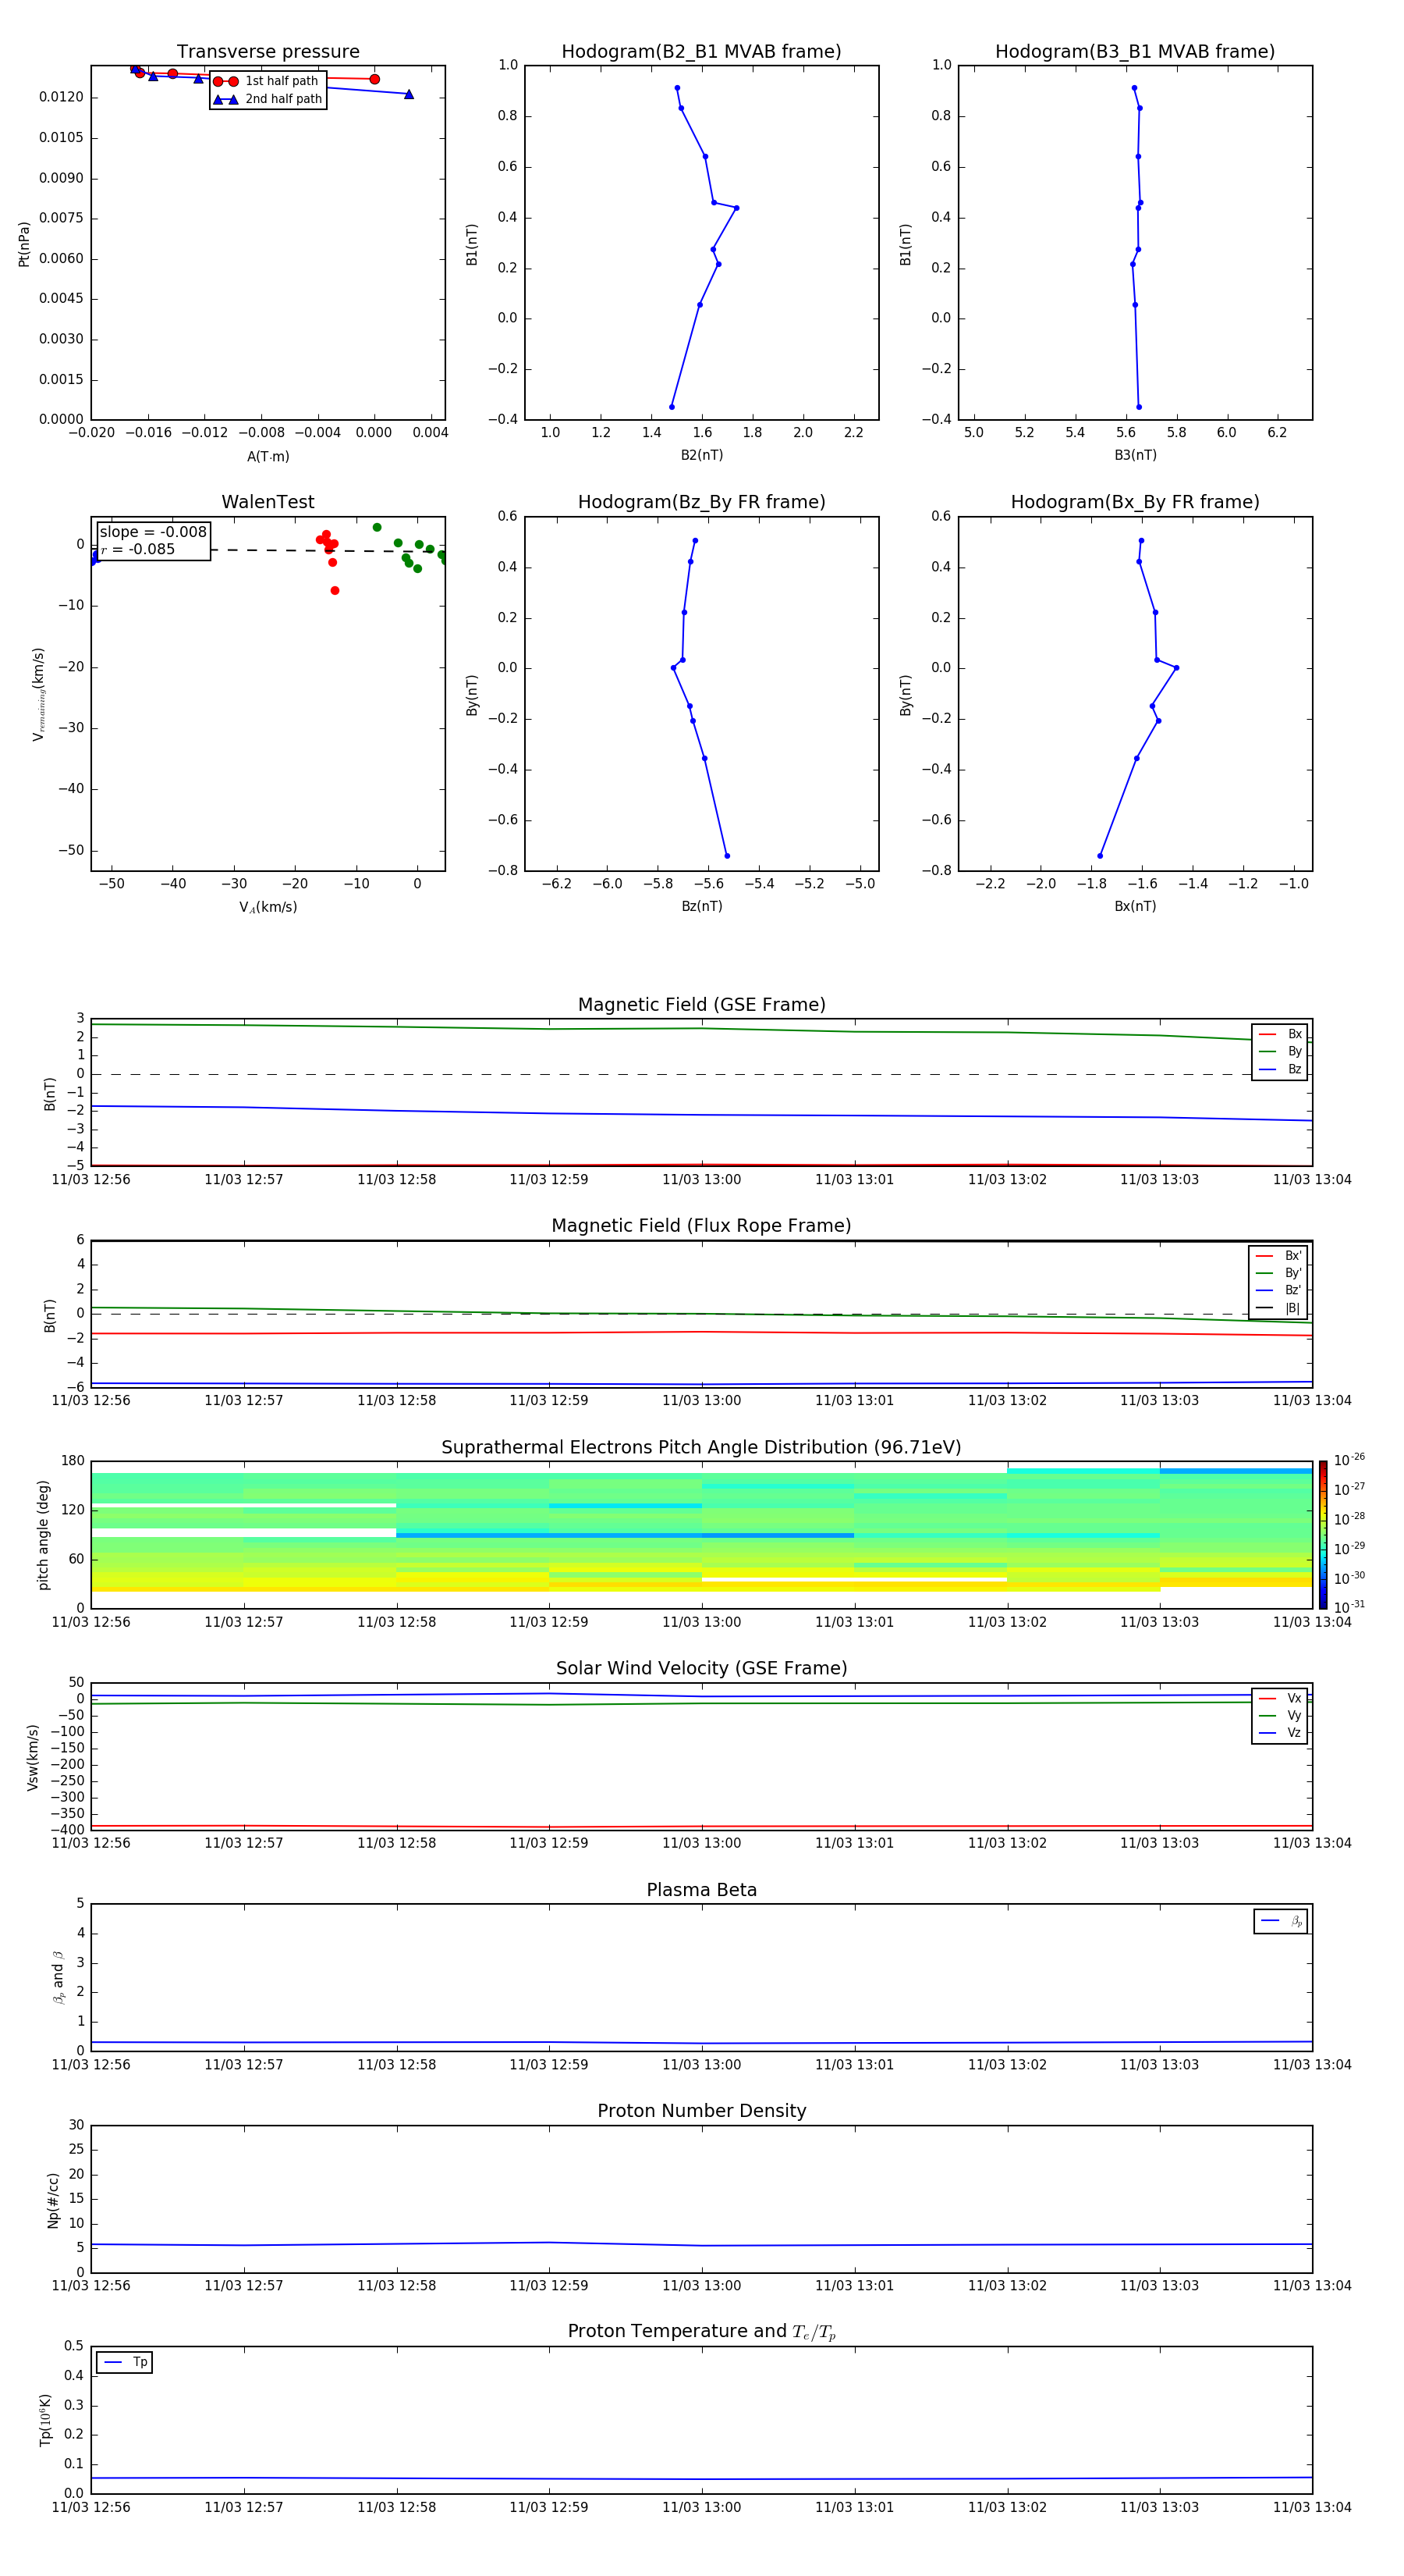
Task: Click the "Transverse pressure" plot title
Action: coord(268,51)
